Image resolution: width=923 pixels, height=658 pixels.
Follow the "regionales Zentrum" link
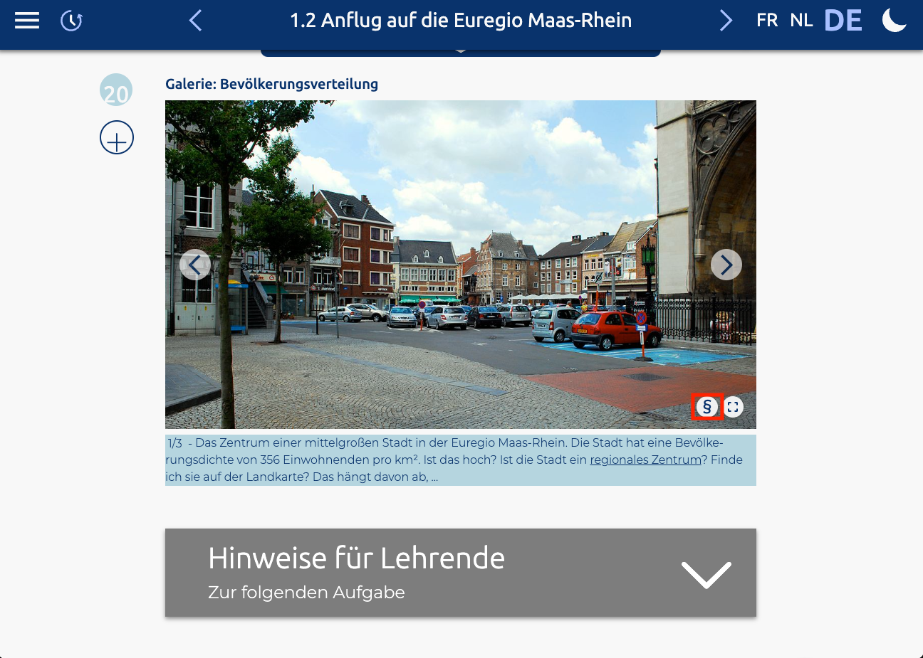[x=645, y=460]
